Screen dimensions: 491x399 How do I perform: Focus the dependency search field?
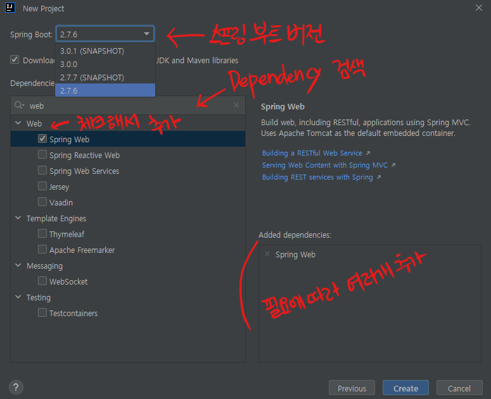[129, 106]
